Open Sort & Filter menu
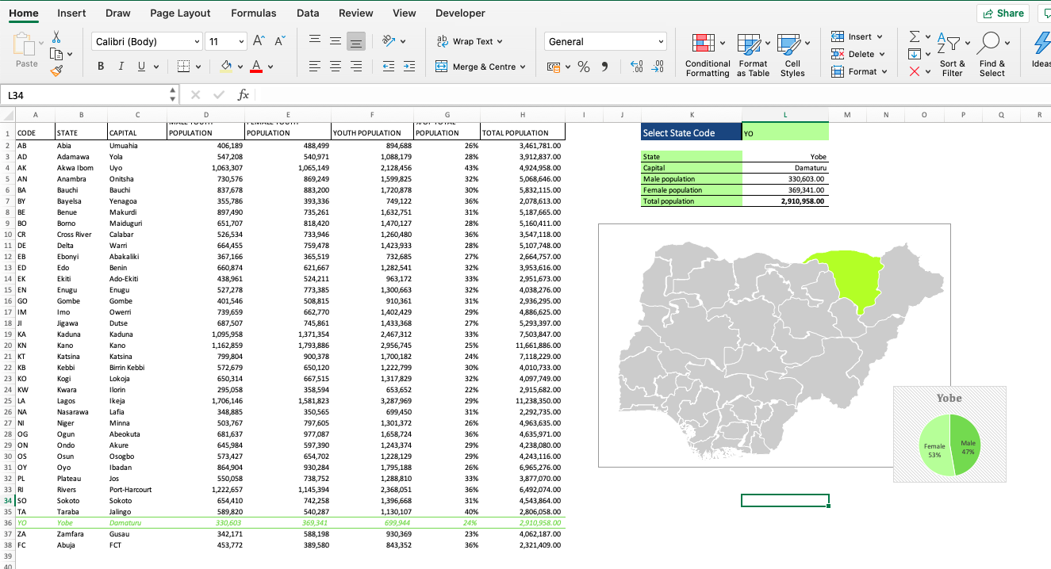 pyautogui.click(x=952, y=55)
